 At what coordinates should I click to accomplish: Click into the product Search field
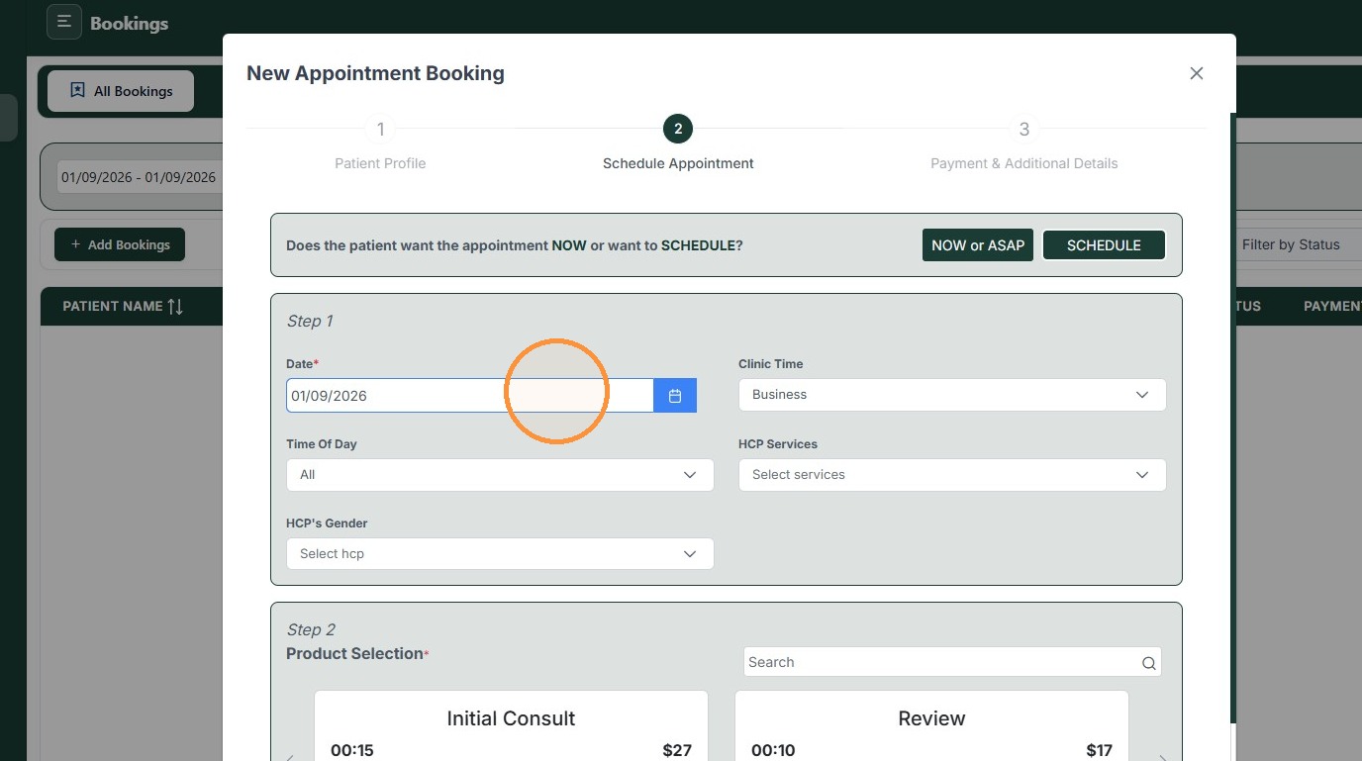click(x=940, y=663)
